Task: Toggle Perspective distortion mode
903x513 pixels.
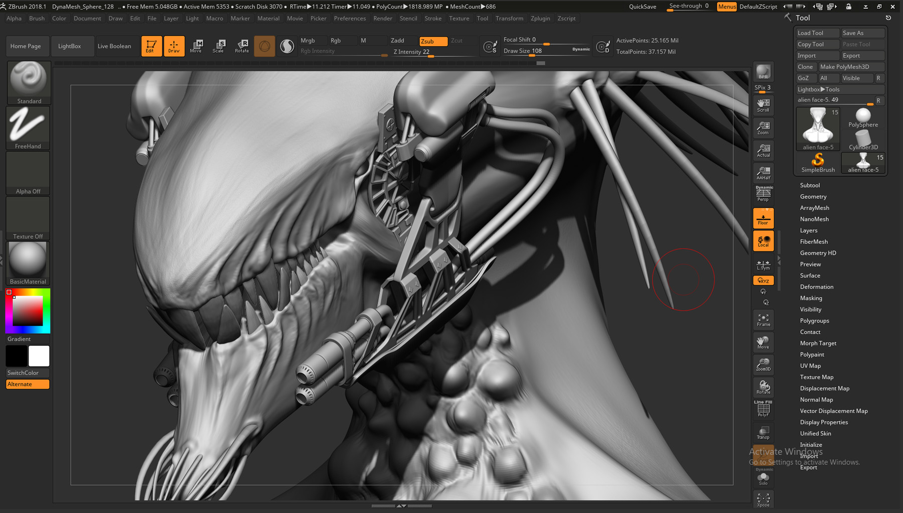Action: click(x=763, y=193)
